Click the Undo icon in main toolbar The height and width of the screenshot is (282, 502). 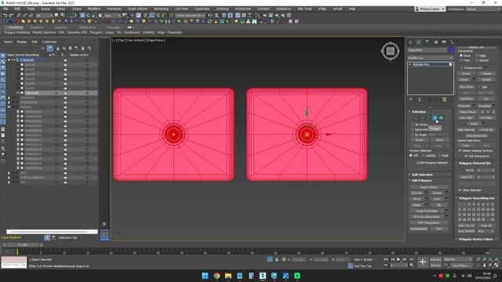pos(5,16)
